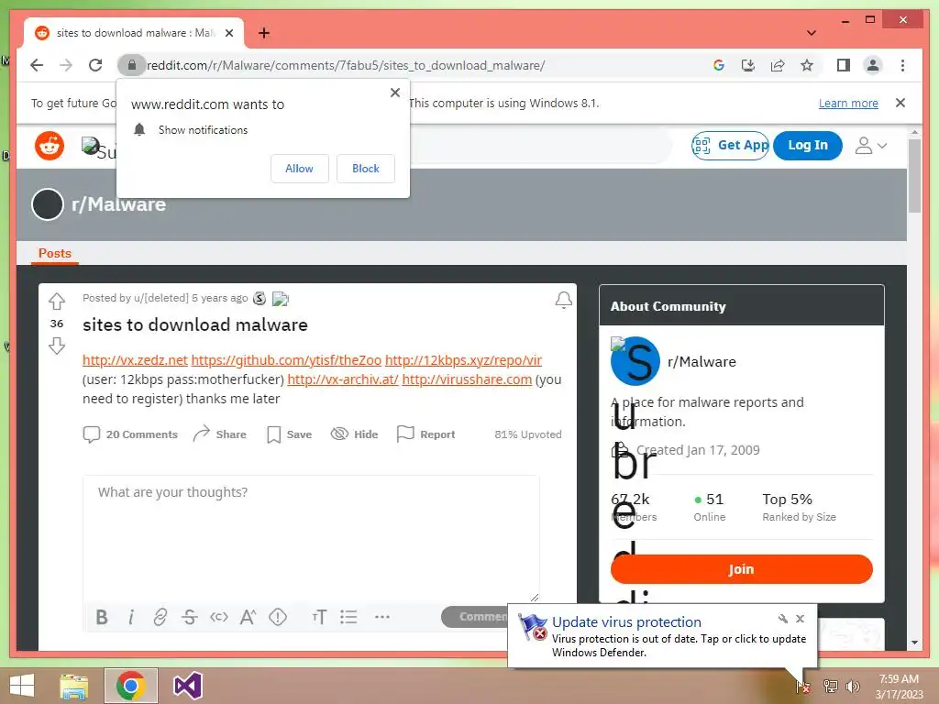Open more formatting options ellipsis
The height and width of the screenshot is (704, 939).
click(x=382, y=617)
